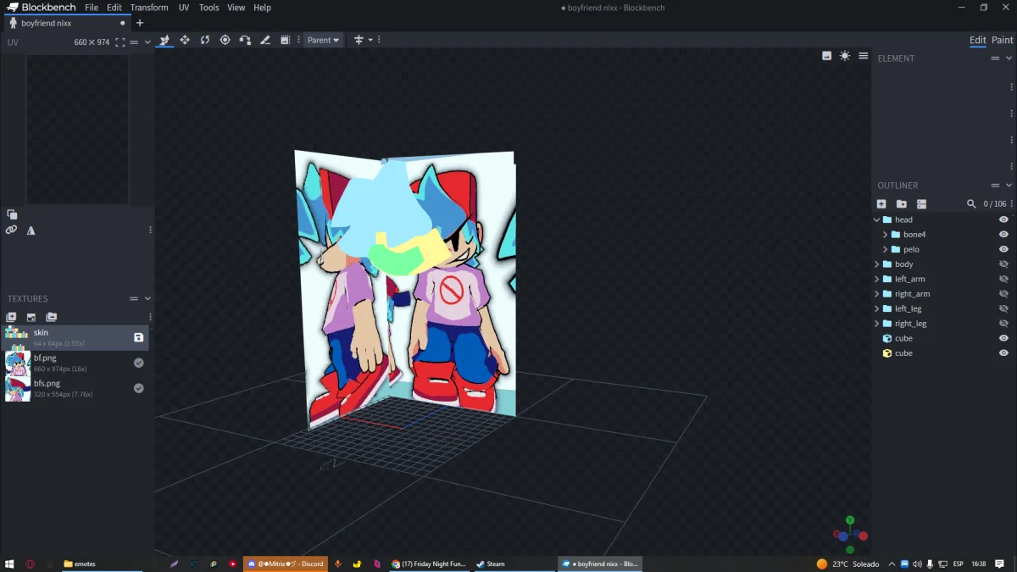
Task: Switch to Edit mode
Action: 978,40
